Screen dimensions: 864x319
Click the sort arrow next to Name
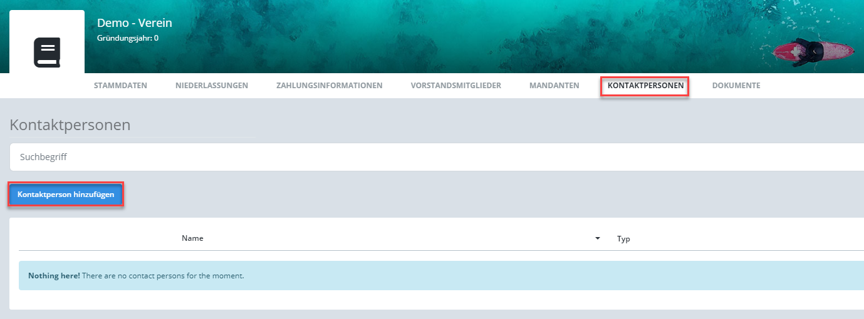598,239
